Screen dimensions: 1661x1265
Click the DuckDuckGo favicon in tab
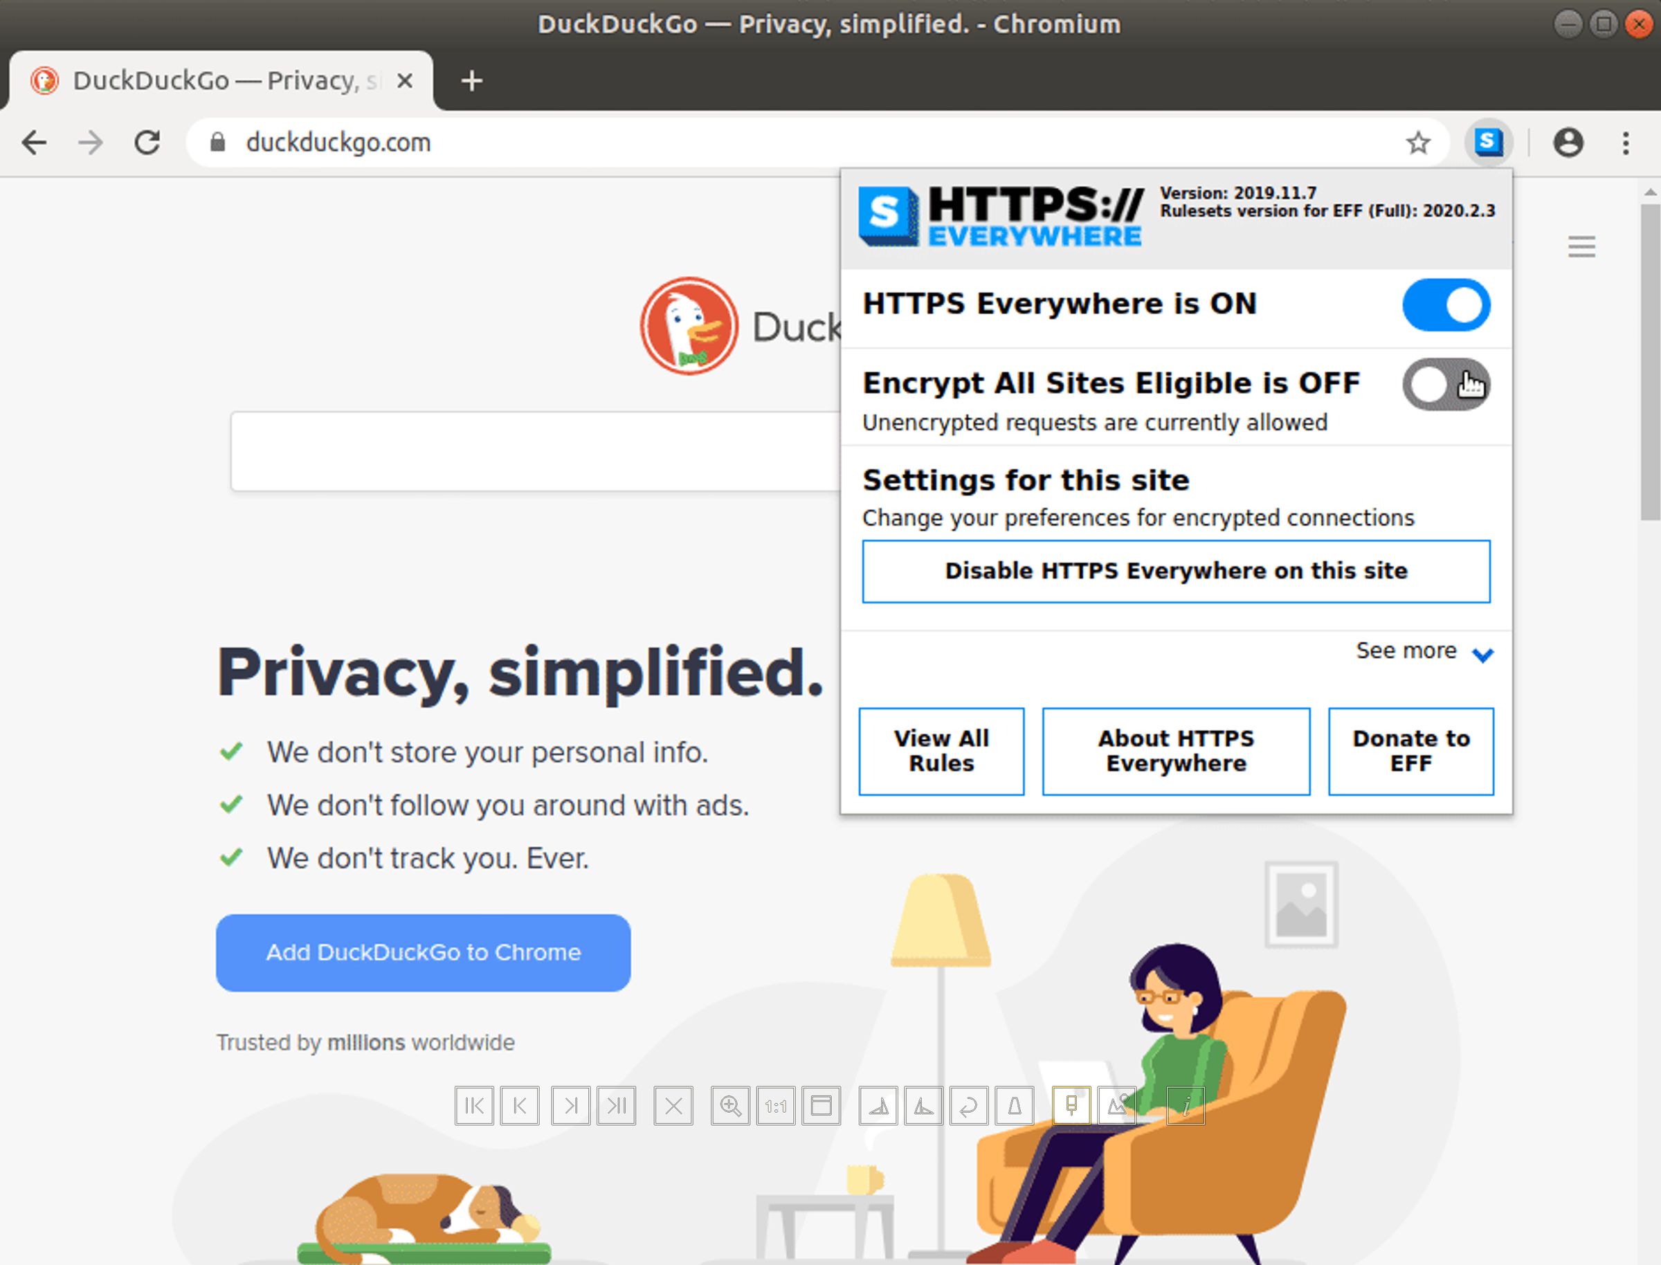tap(42, 80)
